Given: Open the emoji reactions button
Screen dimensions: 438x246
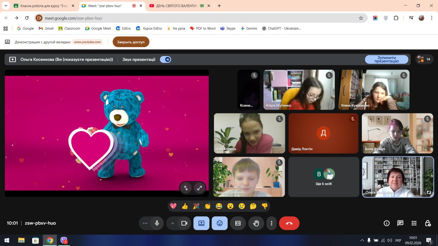Looking at the screenshot, I should point(219,223).
